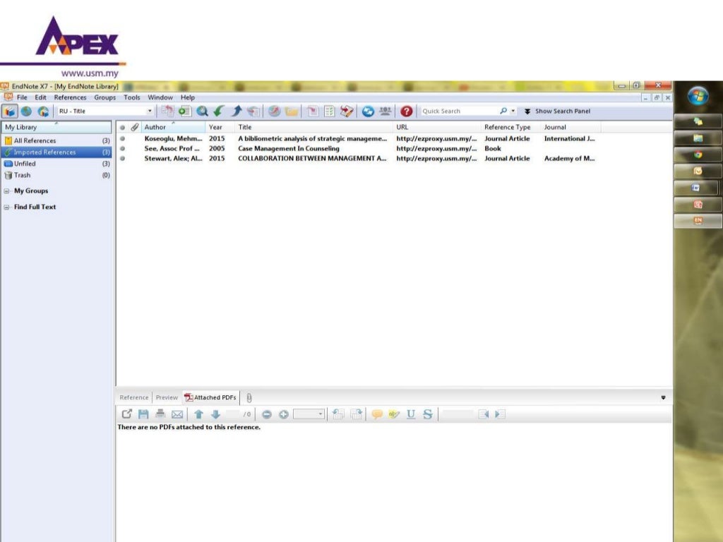Open the Quick Search options dropdown arrow
The height and width of the screenshot is (542, 723).
pyautogui.click(x=513, y=111)
